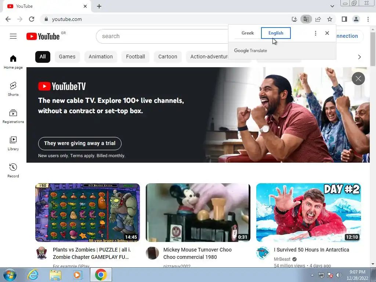Open the pizzaguy2002 channel avatar
Screen dimensions: 376x282
[x=152, y=253]
